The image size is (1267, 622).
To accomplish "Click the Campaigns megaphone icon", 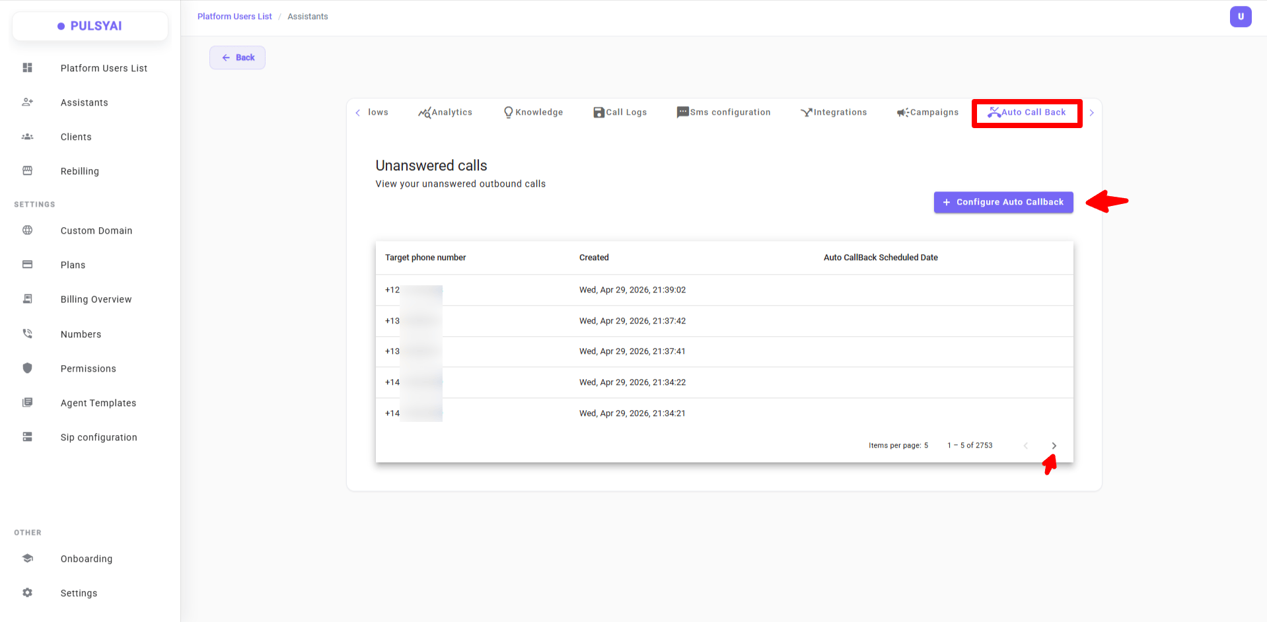I will click(x=903, y=112).
